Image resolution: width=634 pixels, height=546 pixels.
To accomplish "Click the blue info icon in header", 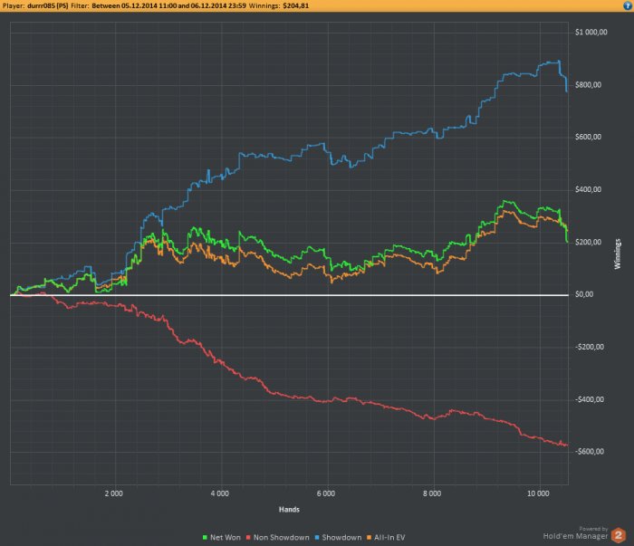I will 627,5.
